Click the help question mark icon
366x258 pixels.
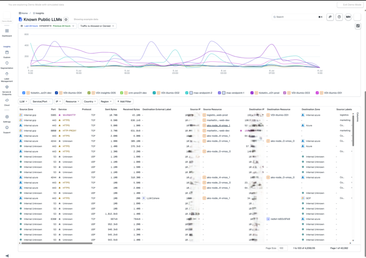click(339, 17)
